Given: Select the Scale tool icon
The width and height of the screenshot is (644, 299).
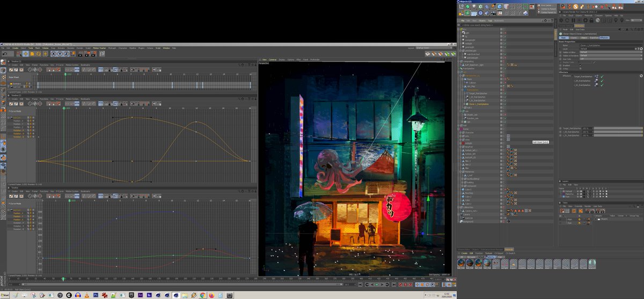Looking at the screenshot, I should [x=32, y=54].
